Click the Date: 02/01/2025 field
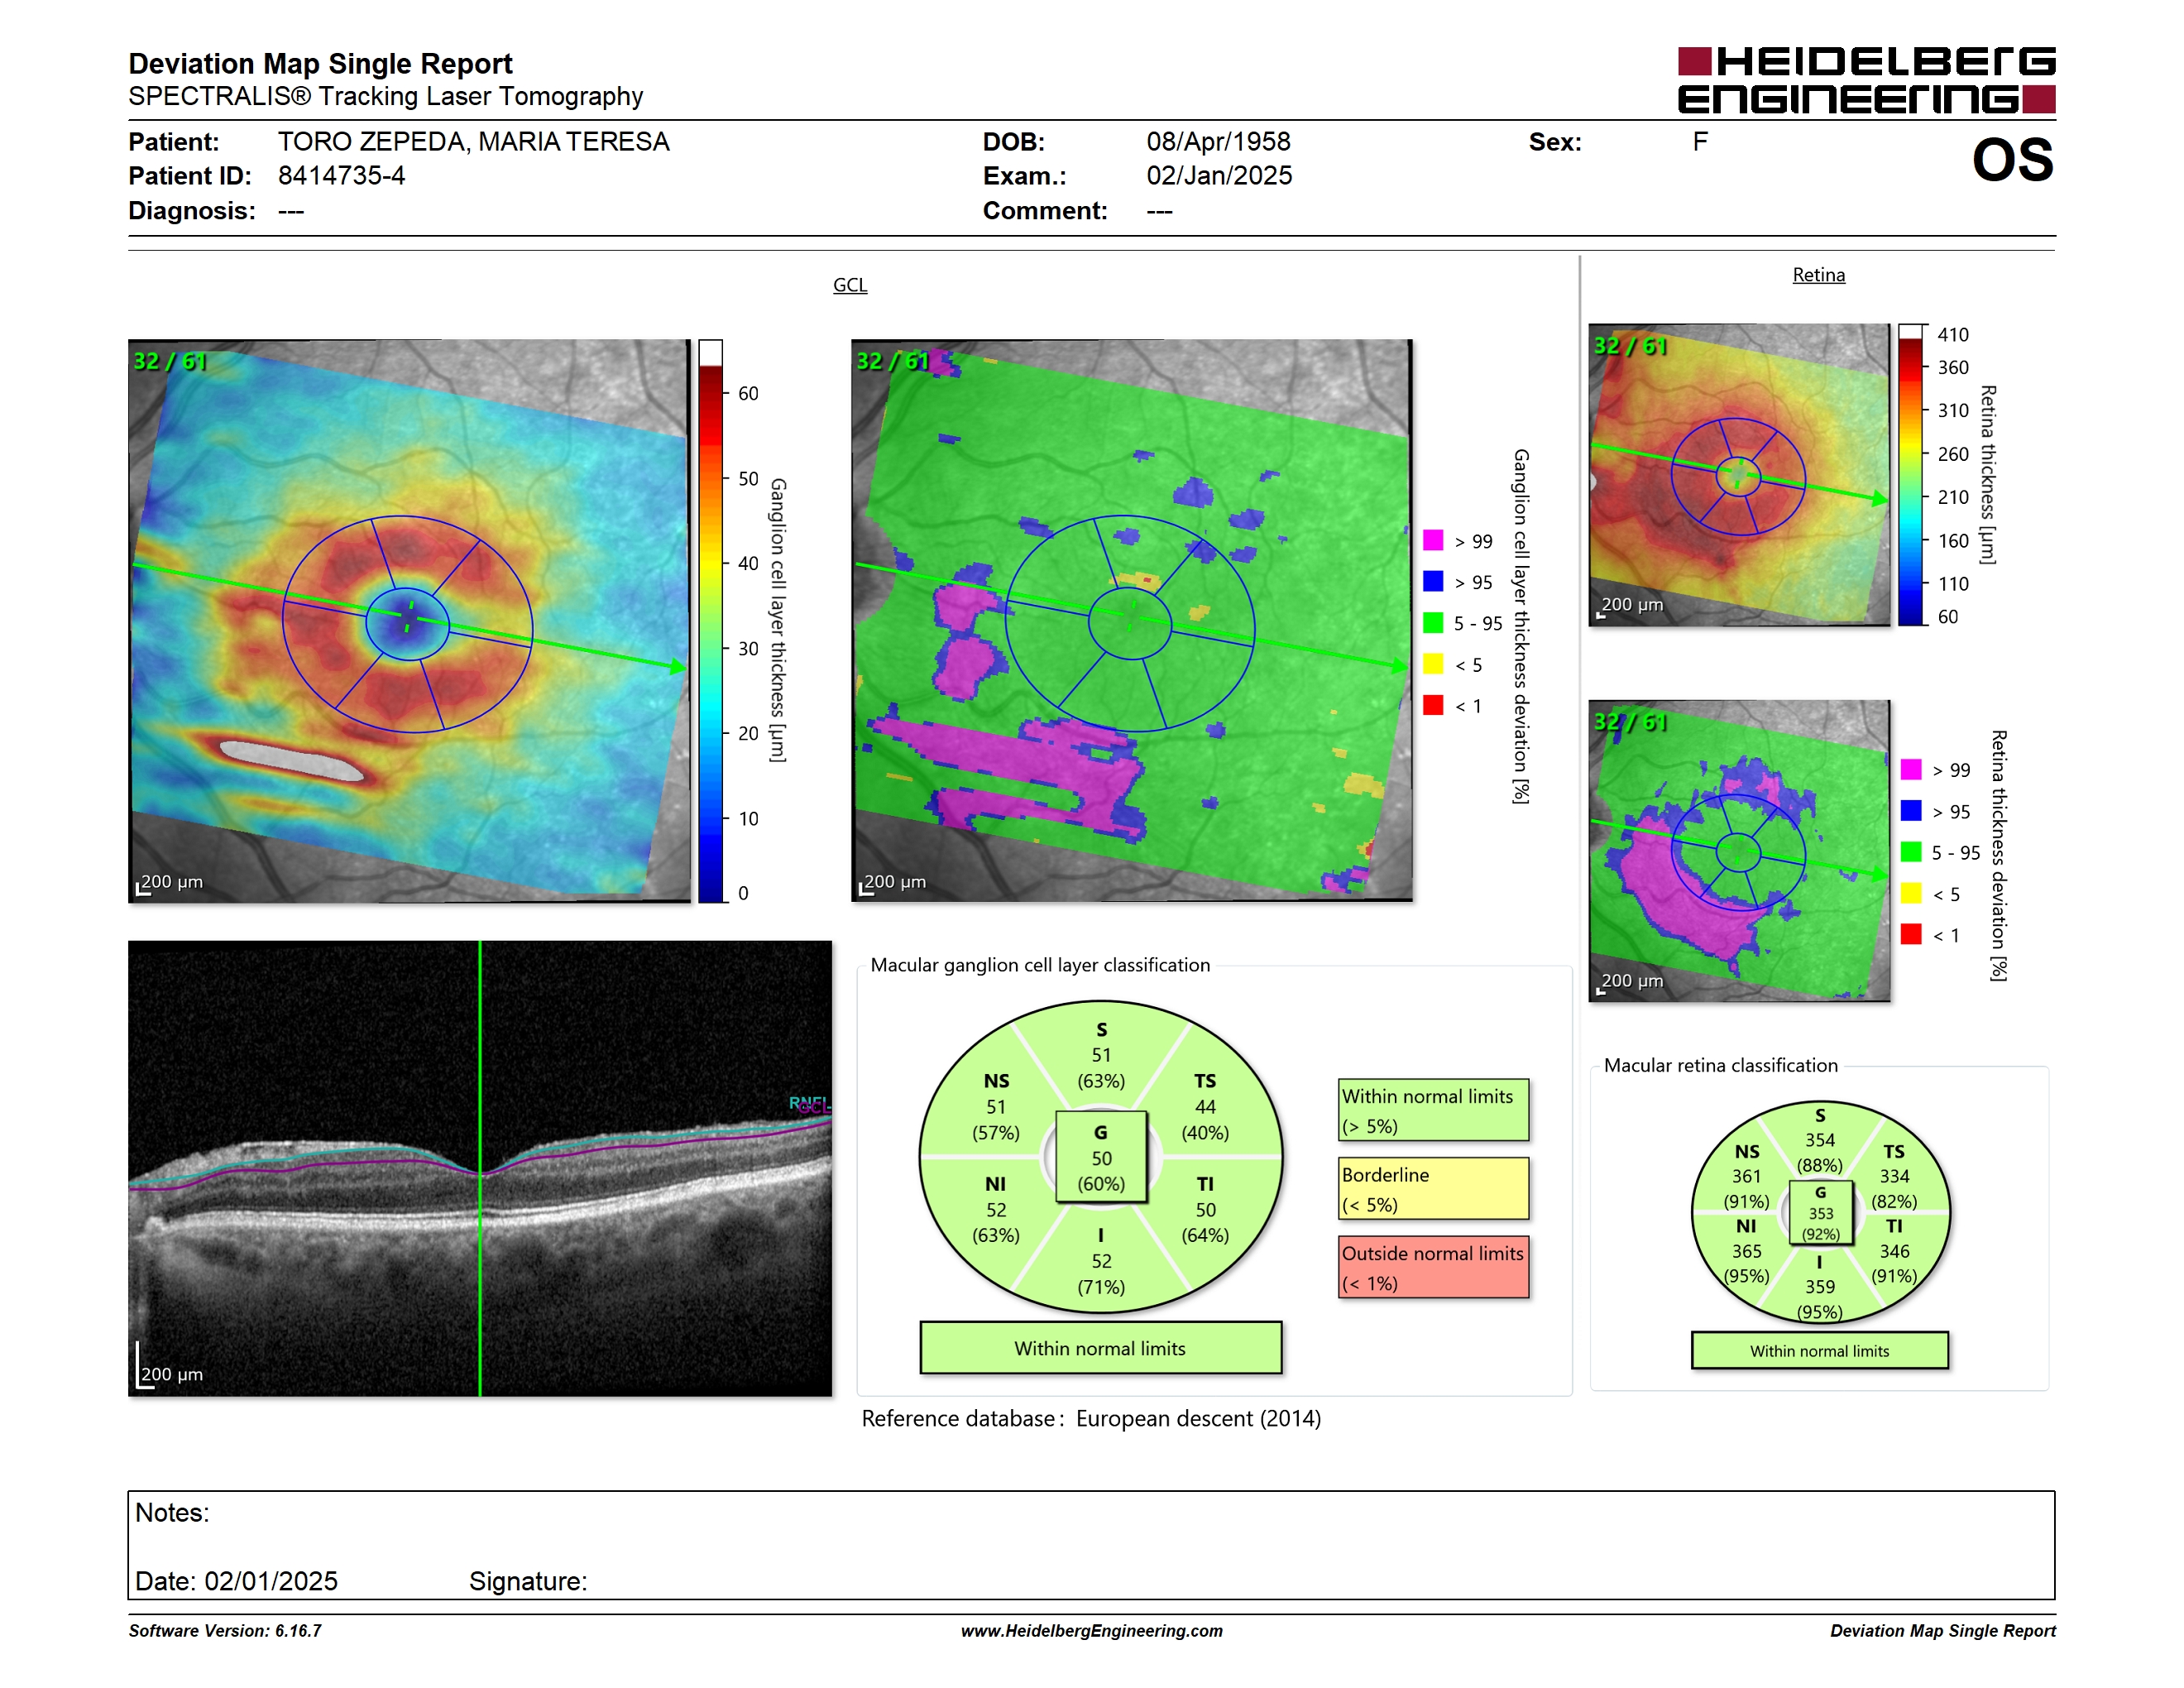Image resolution: width=2184 pixels, height=1688 pixels. [x=236, y=1581]
